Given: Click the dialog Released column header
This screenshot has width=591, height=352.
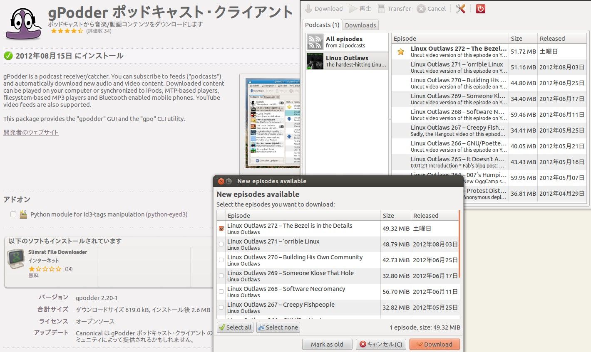Looking at the screenshot, I should (x=435, y=215).
